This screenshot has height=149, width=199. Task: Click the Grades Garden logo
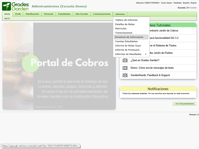[x=15, y=6]
